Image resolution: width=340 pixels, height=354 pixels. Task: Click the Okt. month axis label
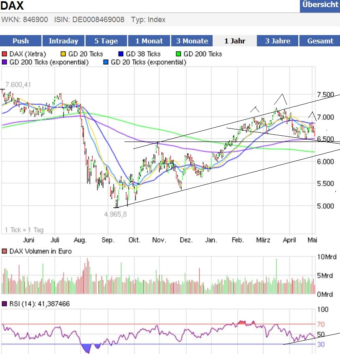[x=134, y=240]
